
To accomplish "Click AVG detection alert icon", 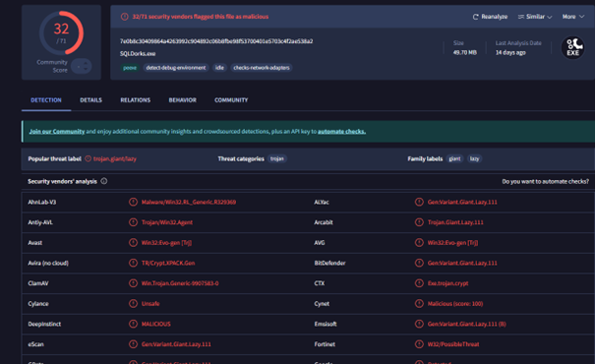I will [419, 243].
